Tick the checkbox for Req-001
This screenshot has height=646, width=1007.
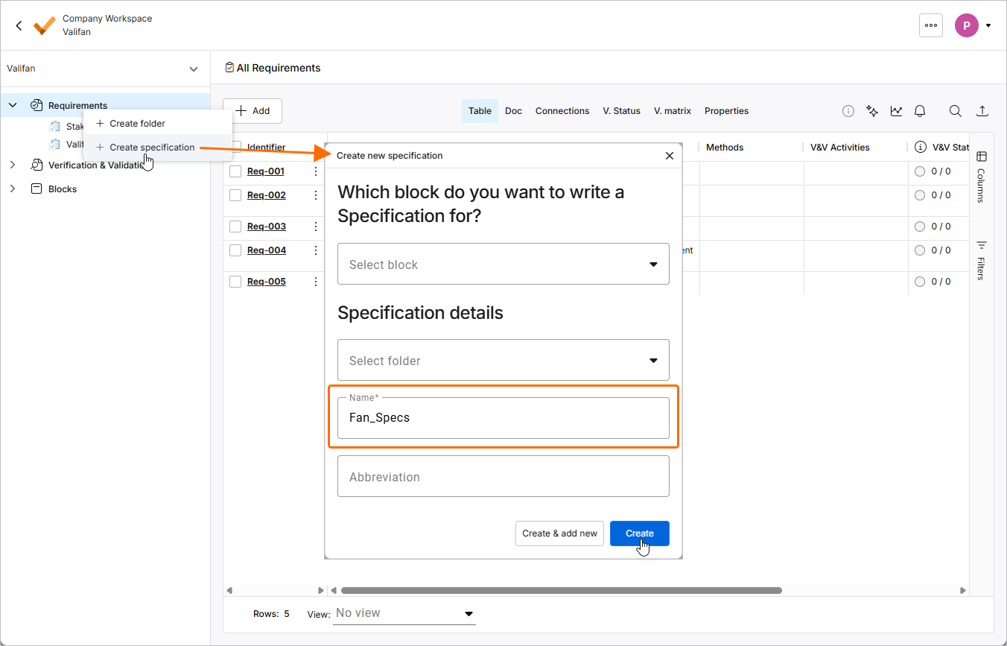[235, 171]
